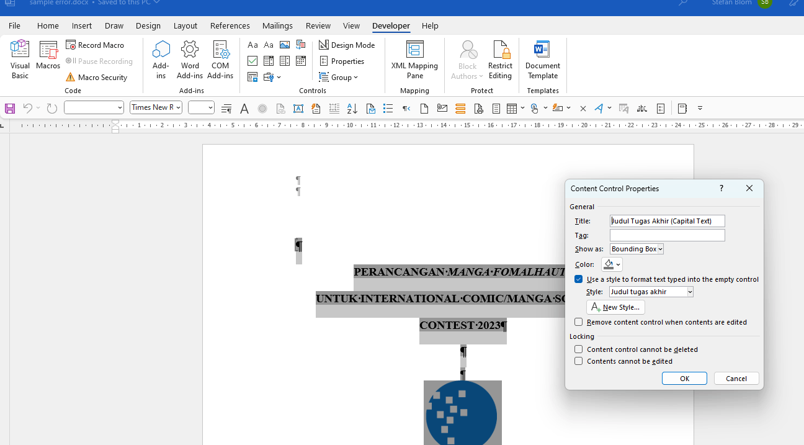The width and height of the screenshot is (804, 445).
Task: Open the content control Color picker
Action: pyautogui.click(x=612, y=264)
